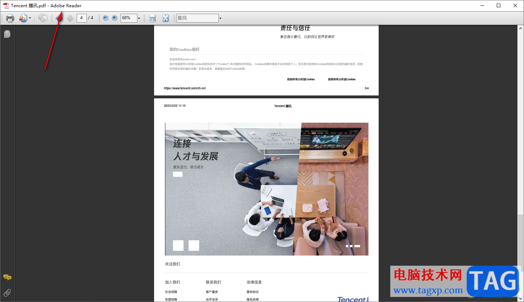Click the 您的Cookies偏好 heading
524x302 pixels.
(184, 49)
